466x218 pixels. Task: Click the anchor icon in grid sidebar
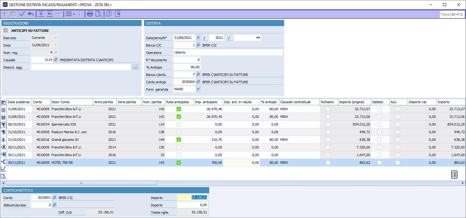point(3,140)
